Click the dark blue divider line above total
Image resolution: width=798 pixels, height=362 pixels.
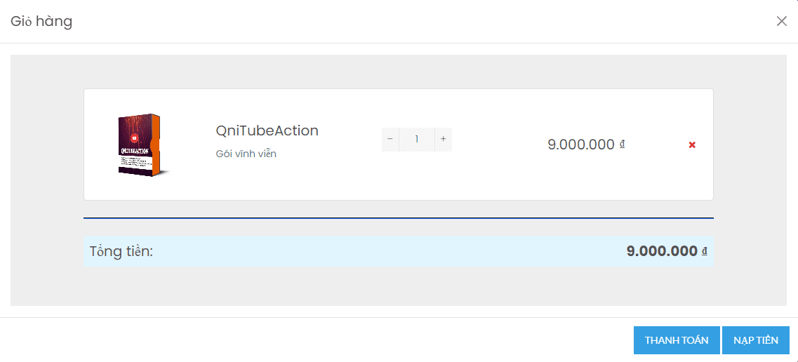coord(399,218)
